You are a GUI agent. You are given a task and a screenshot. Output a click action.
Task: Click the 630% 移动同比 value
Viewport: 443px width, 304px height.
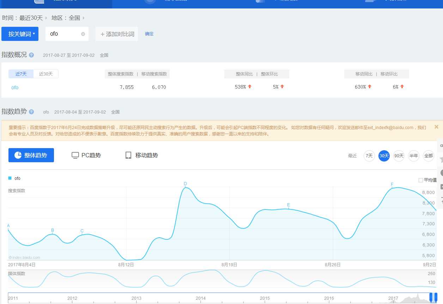point(360,87)
